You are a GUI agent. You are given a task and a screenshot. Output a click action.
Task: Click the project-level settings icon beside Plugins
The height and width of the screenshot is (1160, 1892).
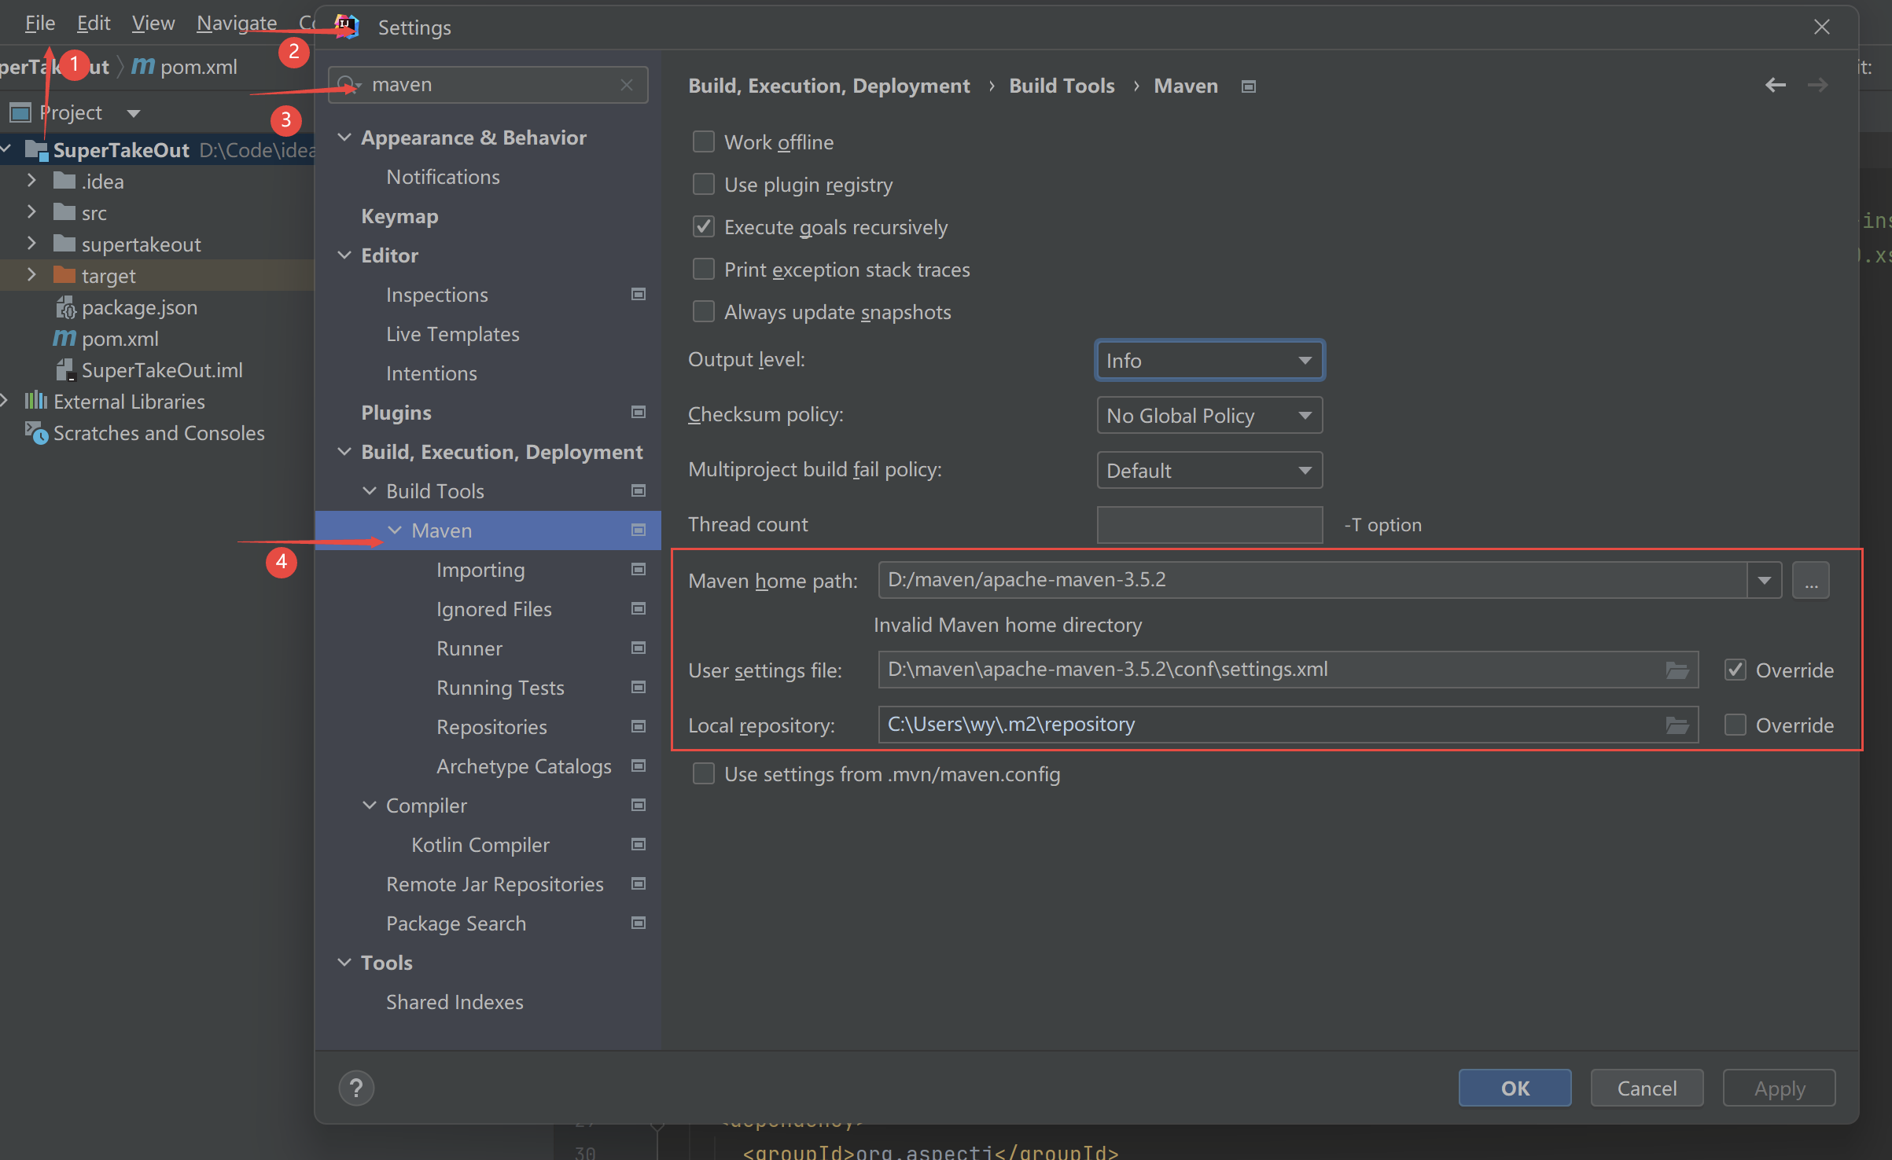pyautogui.click(x=639, y=412)
